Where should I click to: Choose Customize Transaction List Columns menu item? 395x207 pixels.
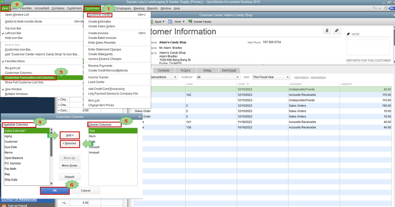click(30, 78)
